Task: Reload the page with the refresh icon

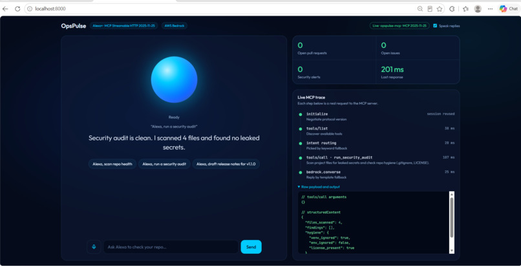Action: click(x=17, y=9)
